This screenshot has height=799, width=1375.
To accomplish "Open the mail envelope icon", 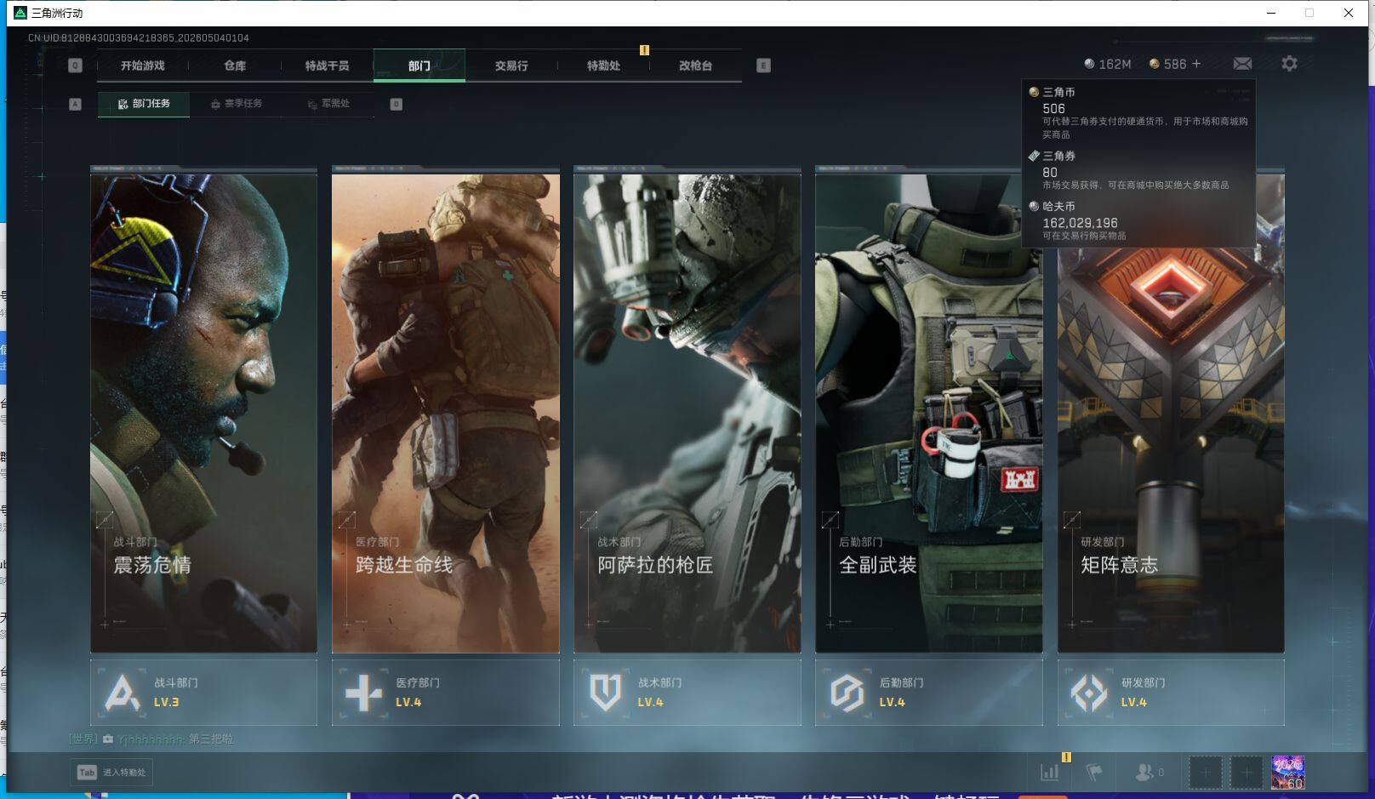I will coord(1242,64).
